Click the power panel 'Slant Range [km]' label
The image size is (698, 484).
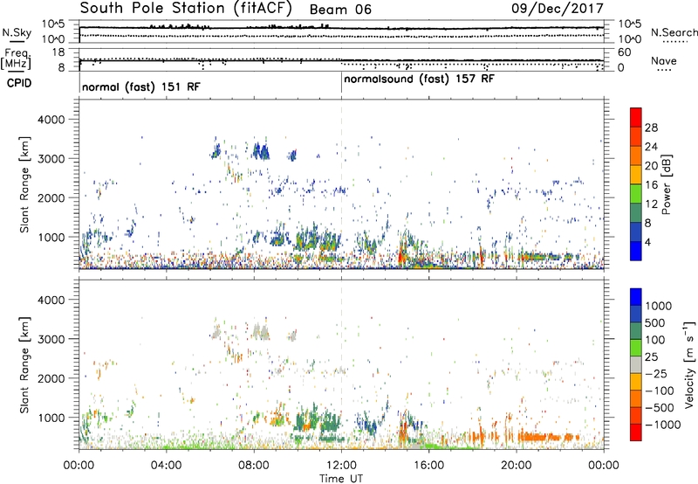24,184
